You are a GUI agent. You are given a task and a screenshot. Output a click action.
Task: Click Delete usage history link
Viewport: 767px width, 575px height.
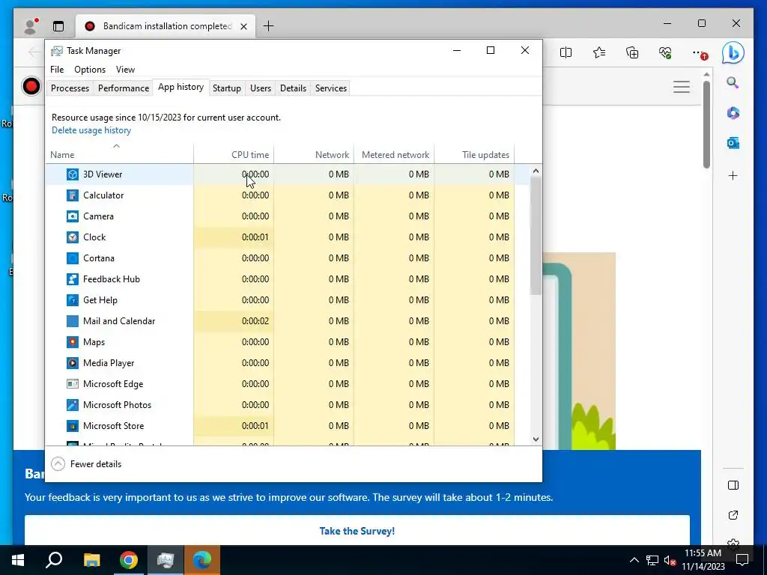point(91,130)
